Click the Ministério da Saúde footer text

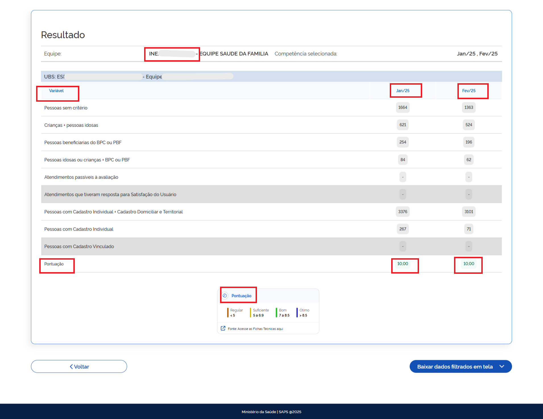pyautogui.click(x=271, y=412)
